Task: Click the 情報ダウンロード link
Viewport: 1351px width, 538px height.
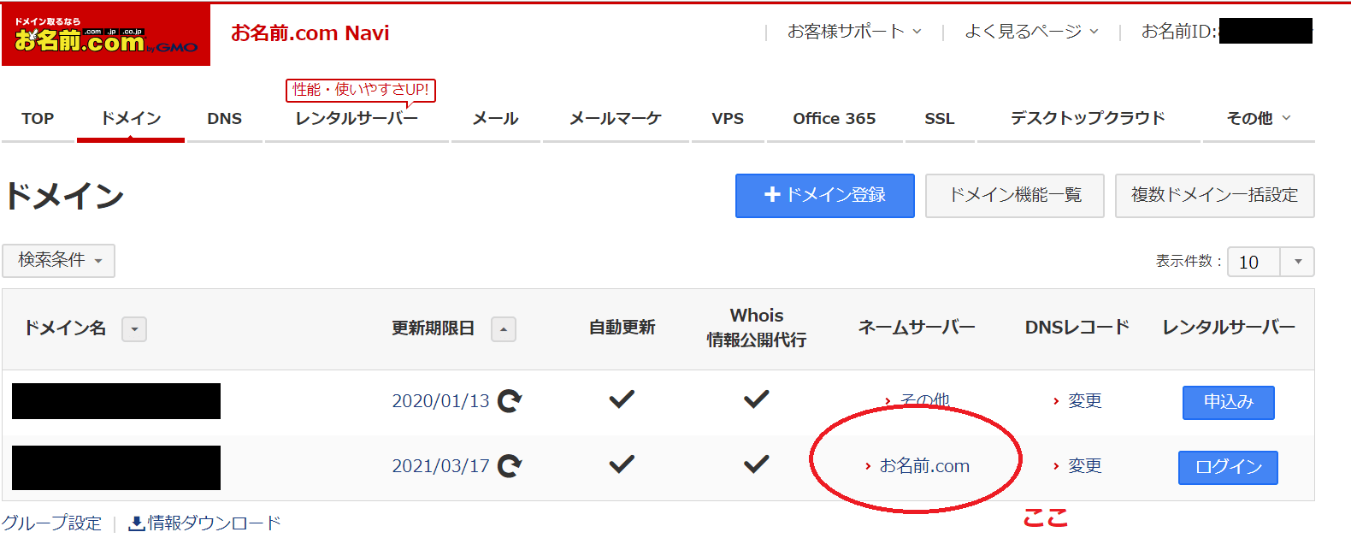Action: [214, 523]
